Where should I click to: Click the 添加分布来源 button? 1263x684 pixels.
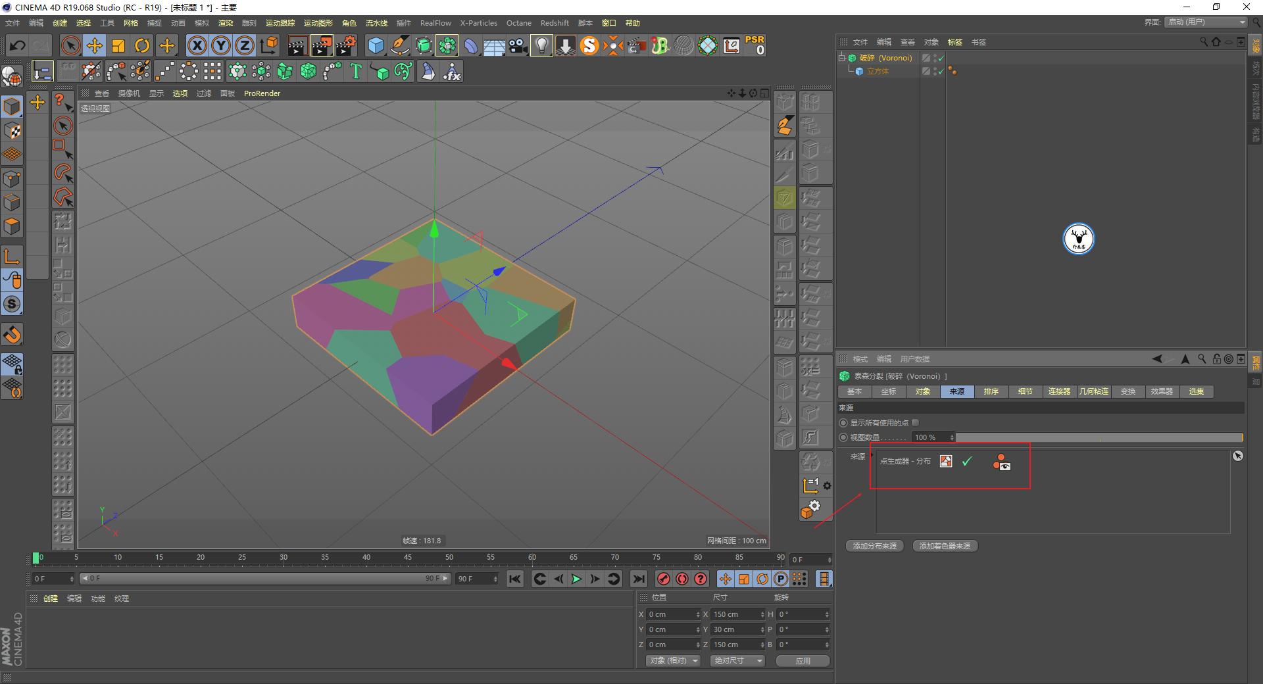click(874, 546)
